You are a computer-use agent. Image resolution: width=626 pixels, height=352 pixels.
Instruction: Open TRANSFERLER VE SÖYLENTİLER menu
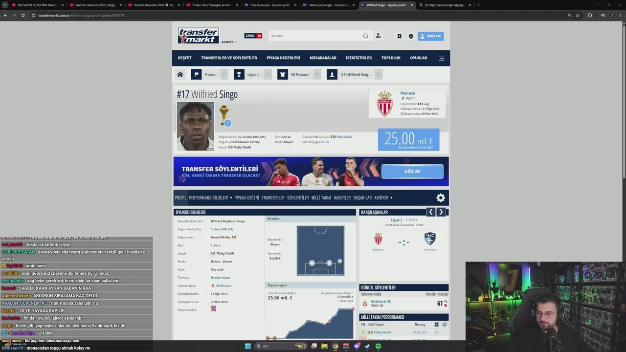(x=229, y=58)
